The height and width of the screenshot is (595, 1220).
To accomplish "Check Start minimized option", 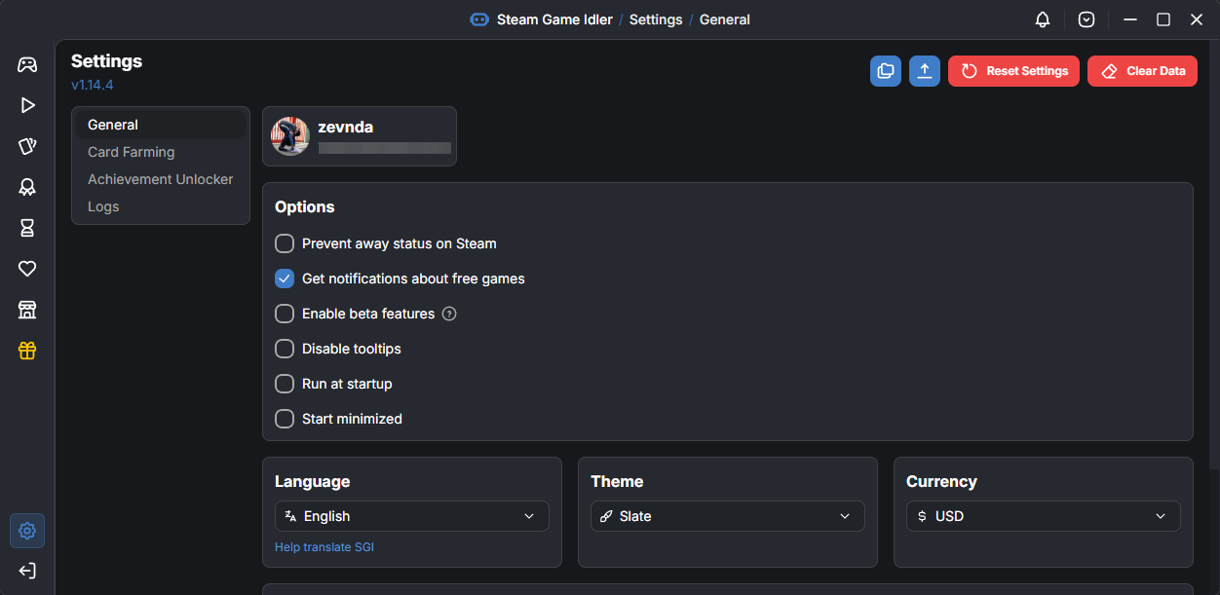I will (x=285, y=419).
